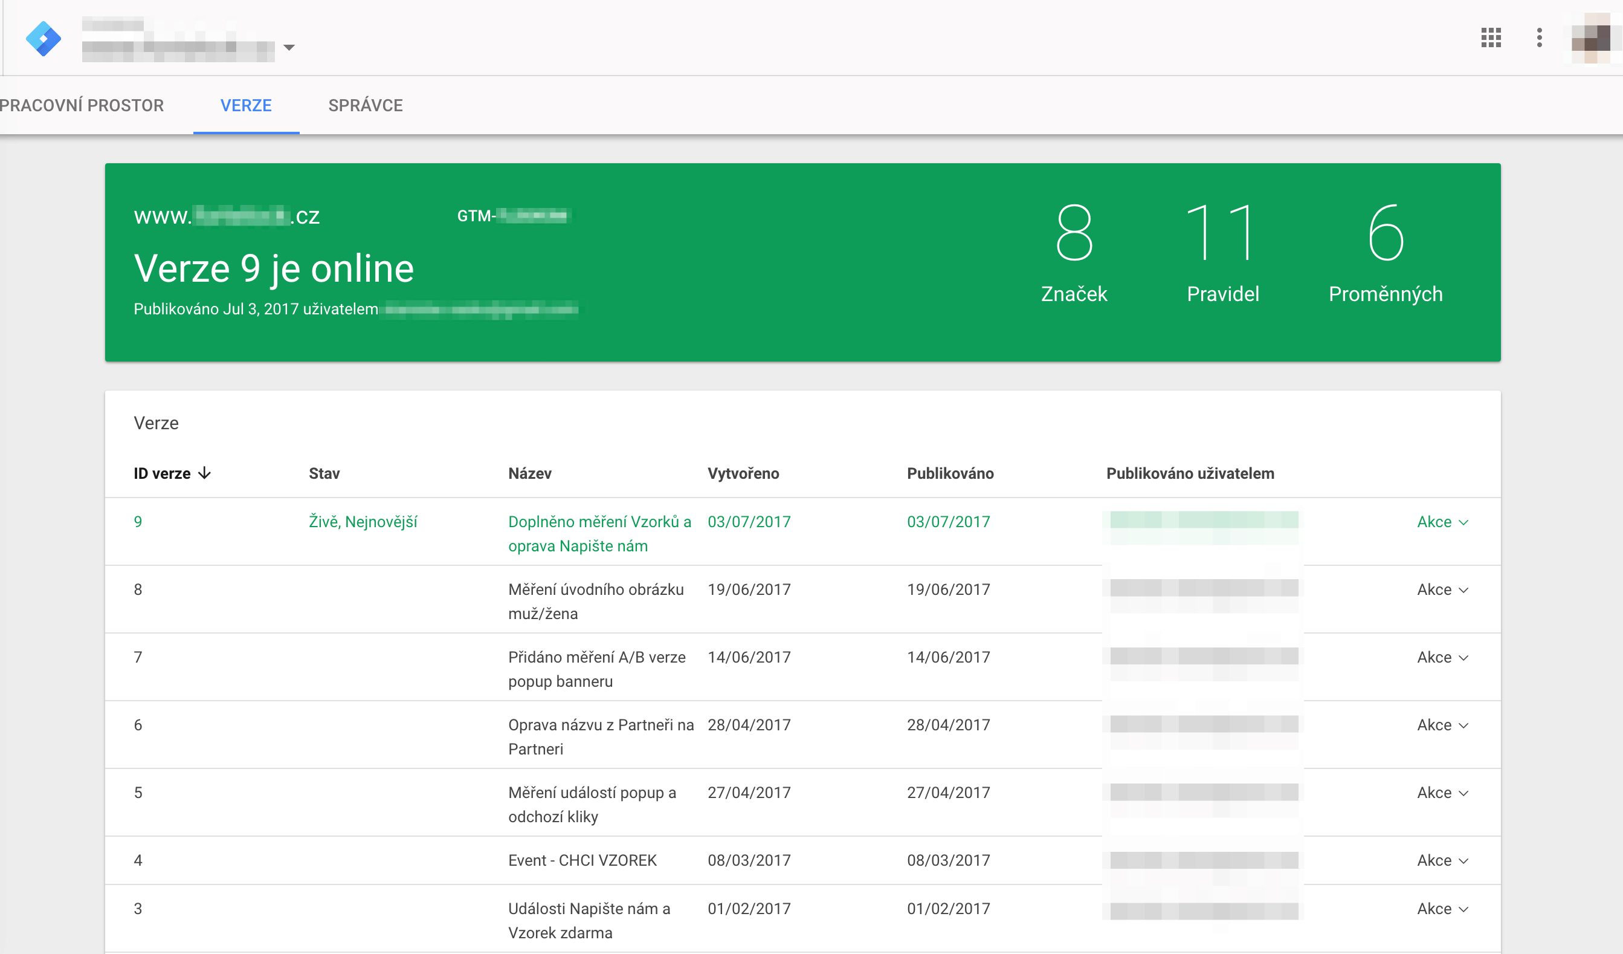Screen dimensions: 1623x954
Task: Switch to the Pracovní prostor tab
Action: point(82,105)
